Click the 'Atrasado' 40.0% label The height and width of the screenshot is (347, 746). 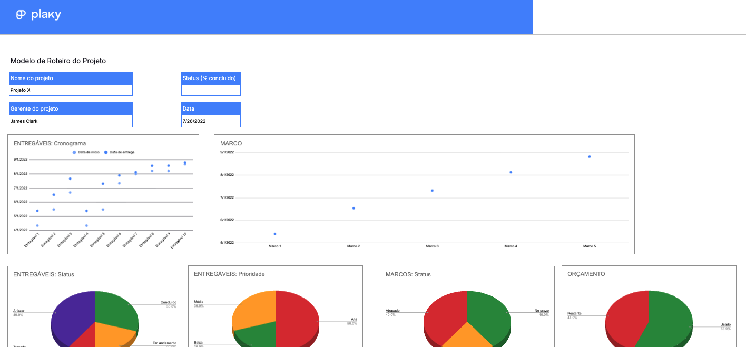click(393, 313)
